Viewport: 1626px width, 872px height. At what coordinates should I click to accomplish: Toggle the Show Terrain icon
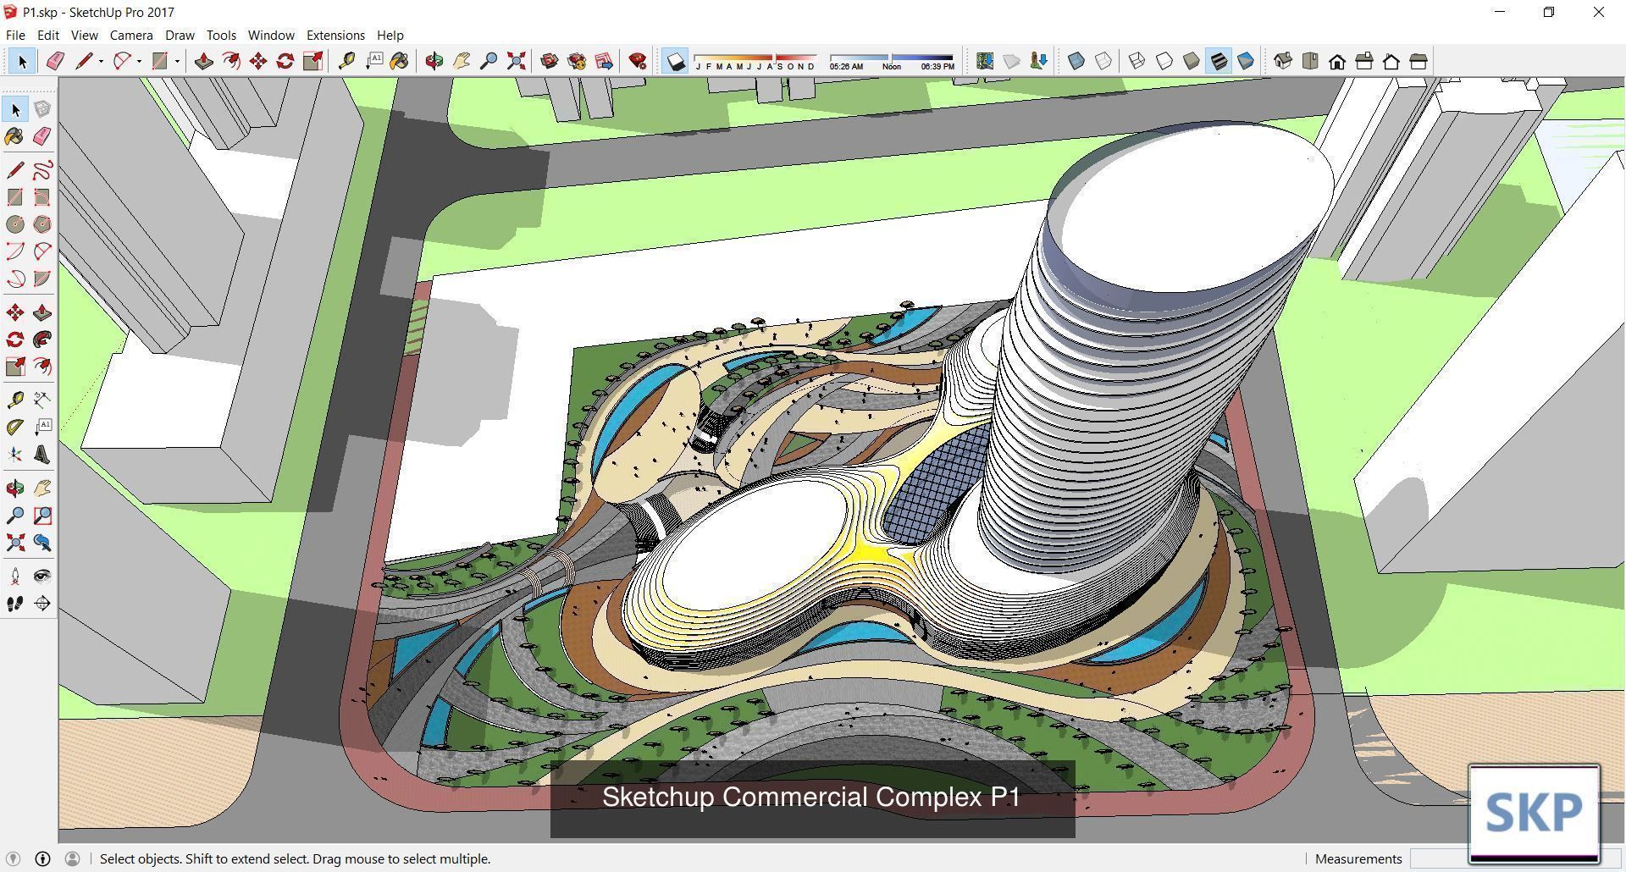(x=1012, y=61)
